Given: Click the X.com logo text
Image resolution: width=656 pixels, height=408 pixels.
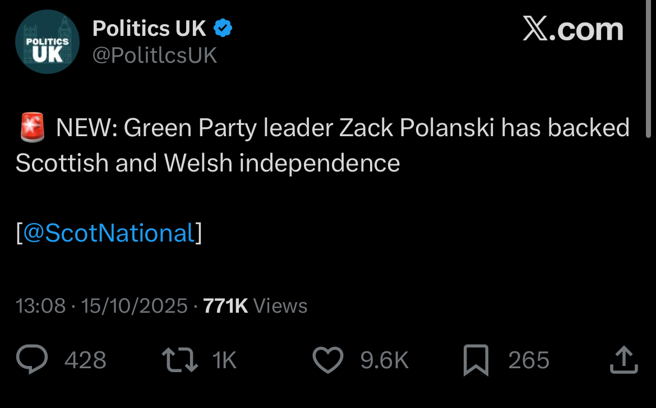Looking at the screenshot, I should 572,29.
